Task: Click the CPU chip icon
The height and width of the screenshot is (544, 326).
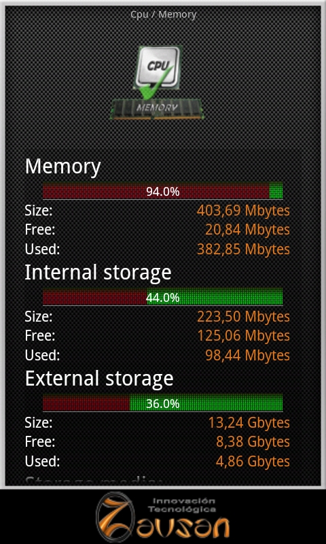Action: click(158, 69)
